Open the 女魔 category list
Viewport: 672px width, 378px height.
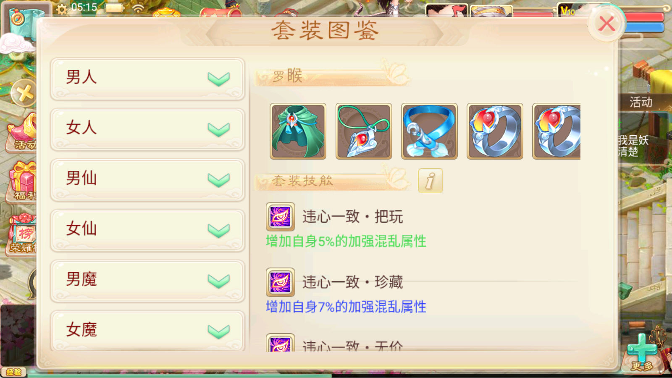tap(147, 331)
